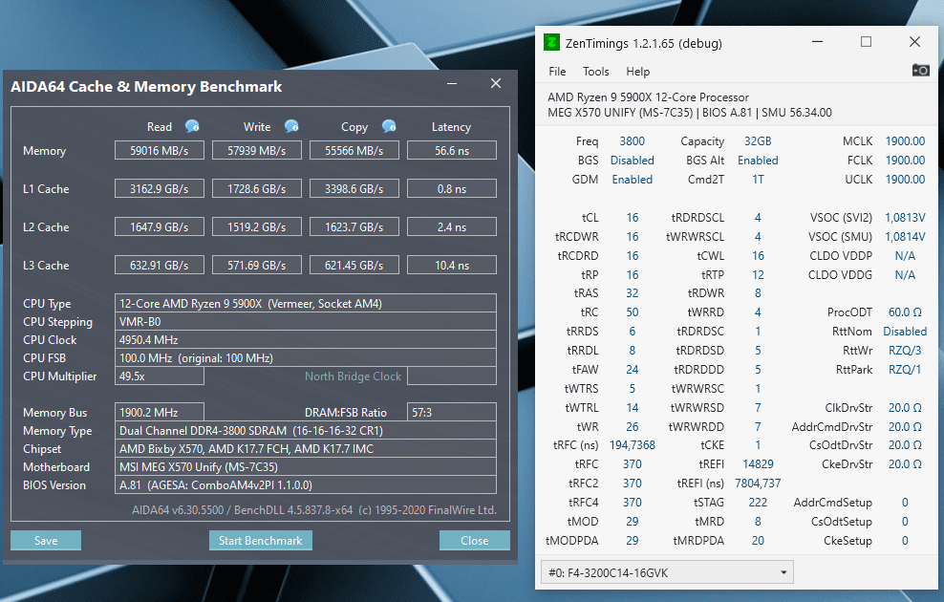Click the BIOS Version A.81 field
The image size is (944, 602).
(305, 484)
